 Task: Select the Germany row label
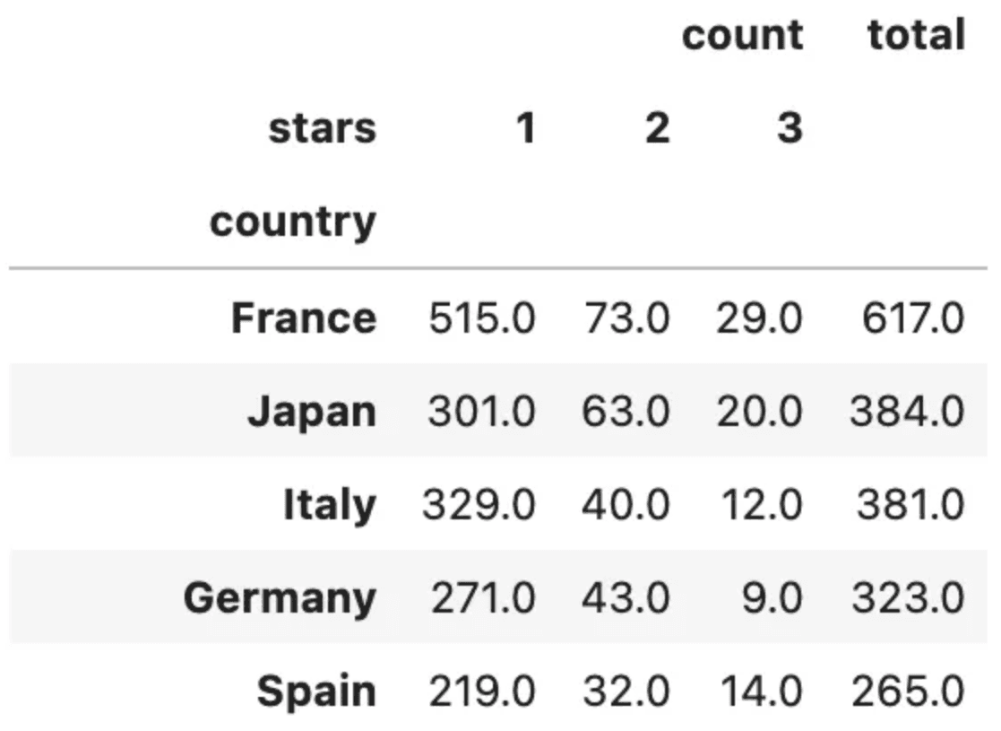click(x=280, y=599)
